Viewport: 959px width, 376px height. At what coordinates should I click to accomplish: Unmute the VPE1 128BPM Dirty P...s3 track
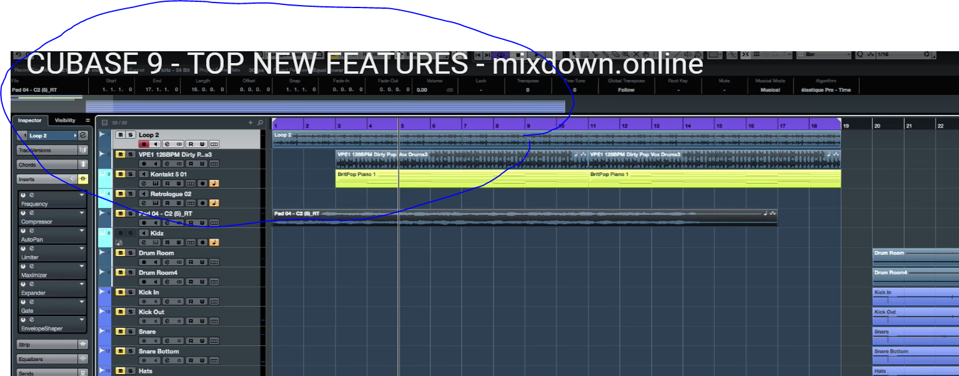[120, 154]
